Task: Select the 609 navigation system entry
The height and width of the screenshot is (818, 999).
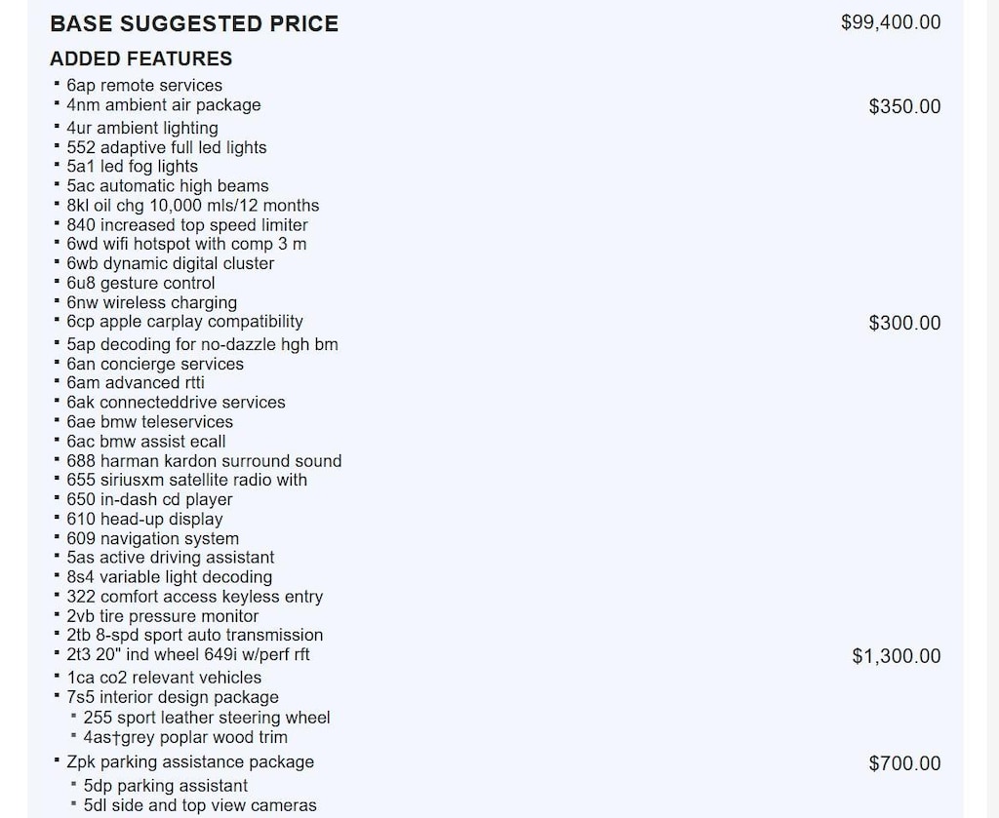Action: pos(152,539)
